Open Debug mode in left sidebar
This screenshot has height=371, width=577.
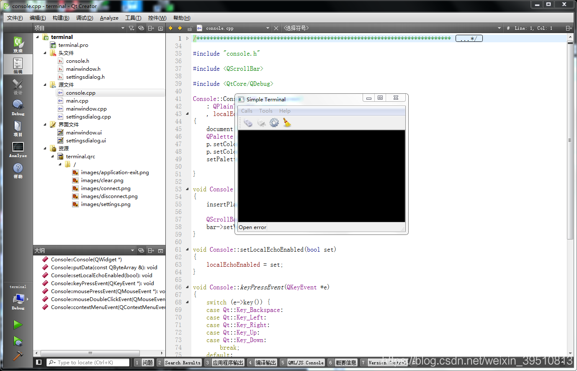(x=18, y=107)
